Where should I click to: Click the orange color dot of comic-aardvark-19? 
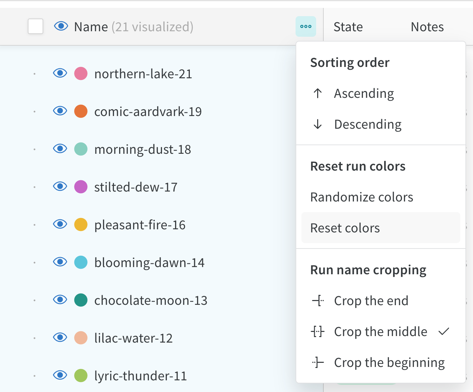(x=81, y=111)
